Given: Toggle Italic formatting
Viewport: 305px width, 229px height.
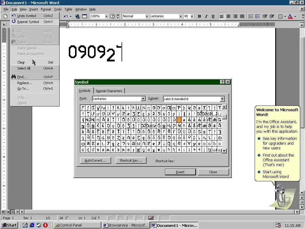Looking at the screenshot, I should (x=206, y=16).
